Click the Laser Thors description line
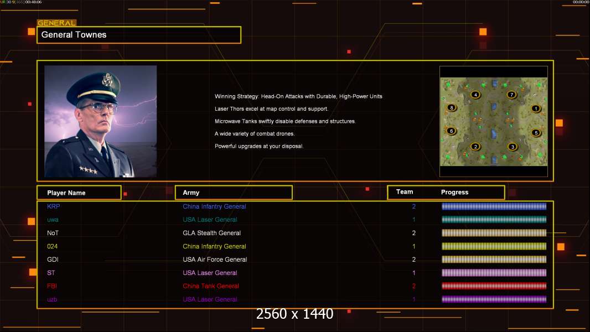The image size is (590, 332). 271,108
